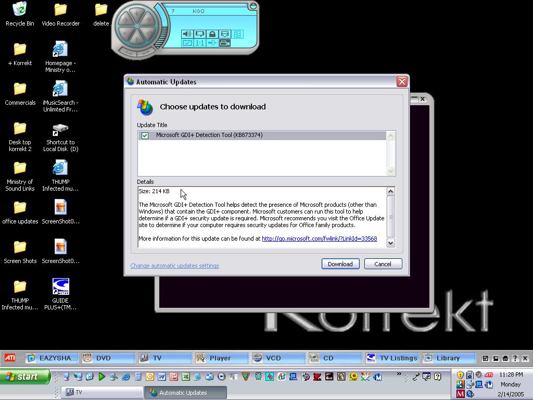Launch VCD from the ATI launchpad
Image resolution: width=533 pixels, height=400 pixels.
279,358
